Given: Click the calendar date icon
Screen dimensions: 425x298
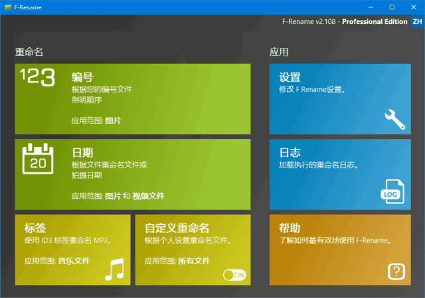Looking at the screenshot, I should [x=38, y=158].
